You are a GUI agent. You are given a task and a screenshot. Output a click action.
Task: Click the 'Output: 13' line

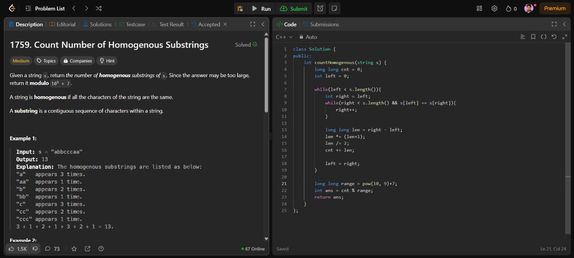[x=32, y=159]
